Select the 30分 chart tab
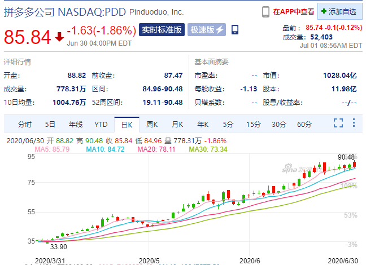 click(279, 124)
